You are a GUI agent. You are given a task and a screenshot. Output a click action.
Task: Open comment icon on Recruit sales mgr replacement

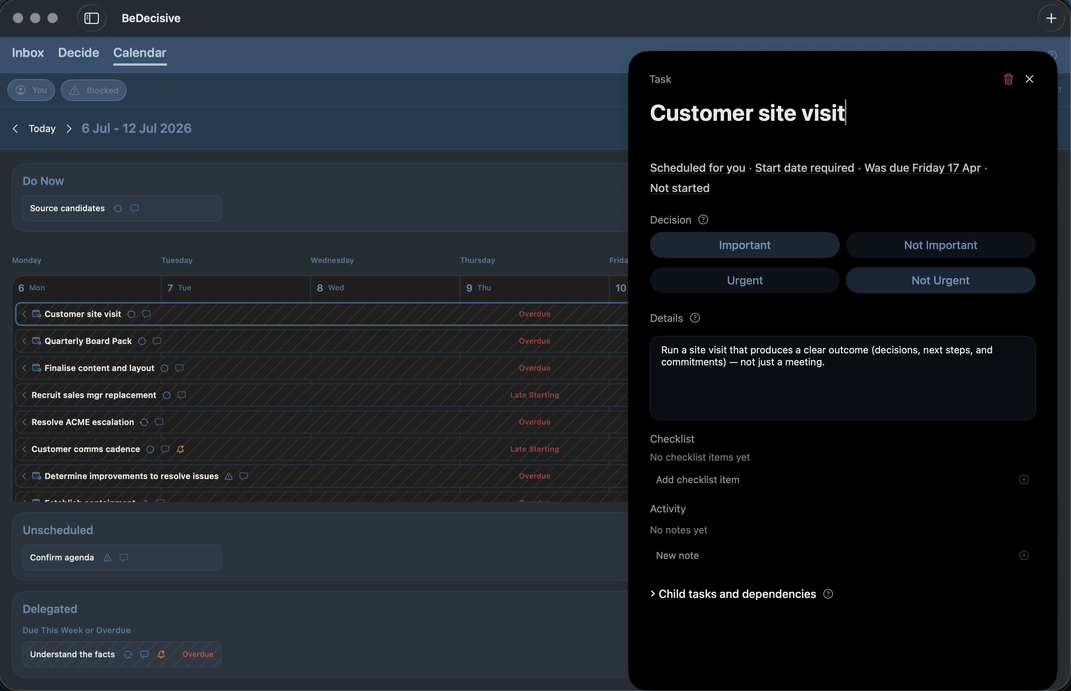[x=181, y=395]
